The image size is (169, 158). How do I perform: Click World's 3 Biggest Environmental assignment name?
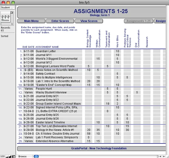59,59
